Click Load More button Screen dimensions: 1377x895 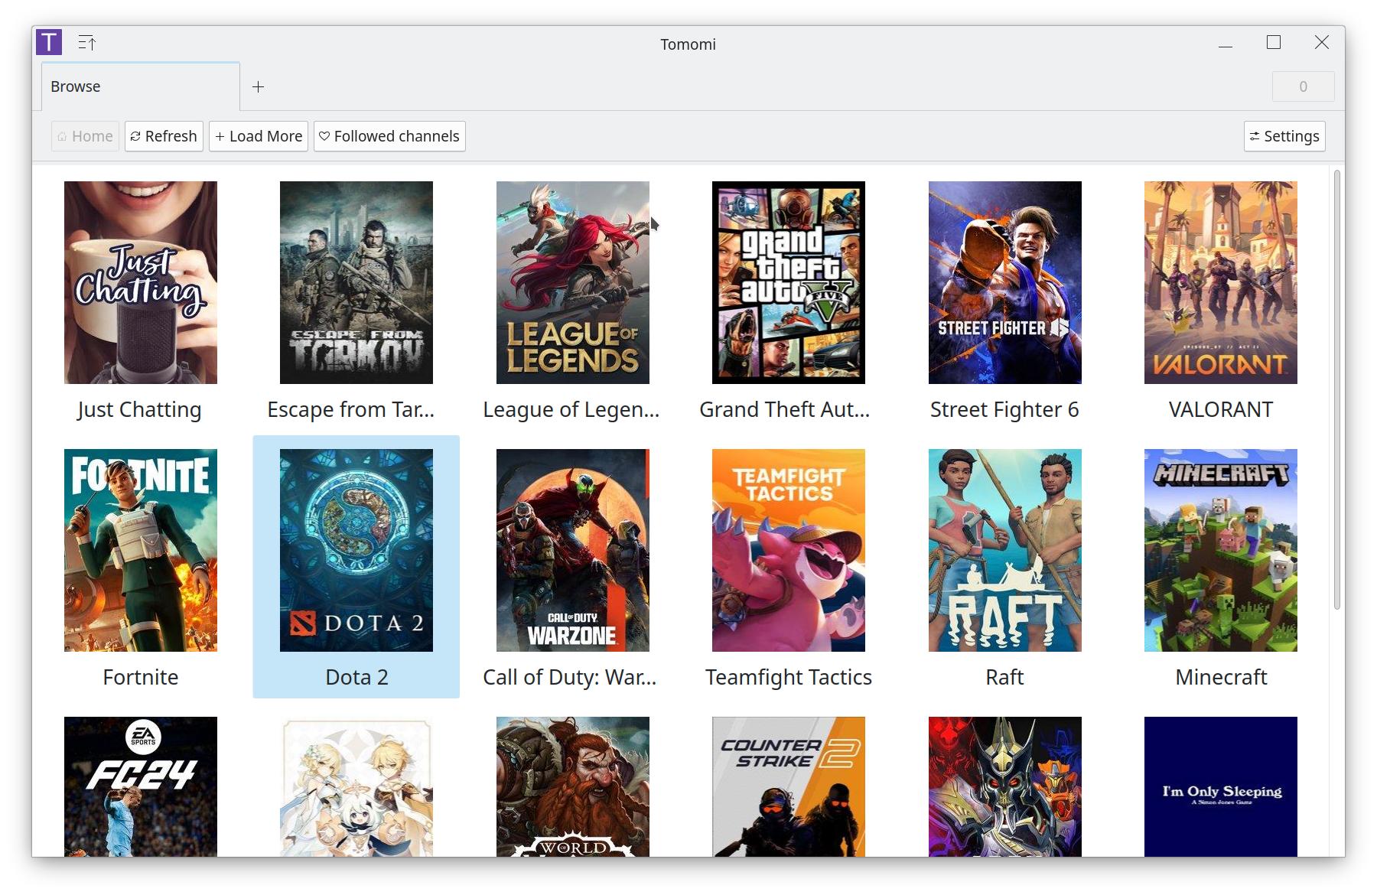tap(259, 136)
